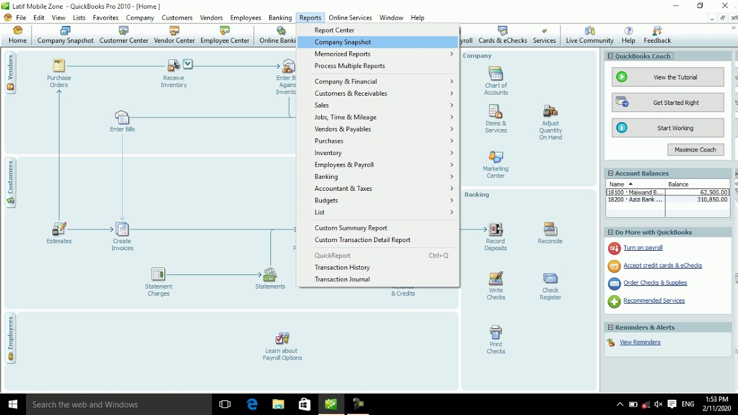Select 18200 Azizi Bank account row
Viewport: 738px width, 415px height.
coord(668,200)
